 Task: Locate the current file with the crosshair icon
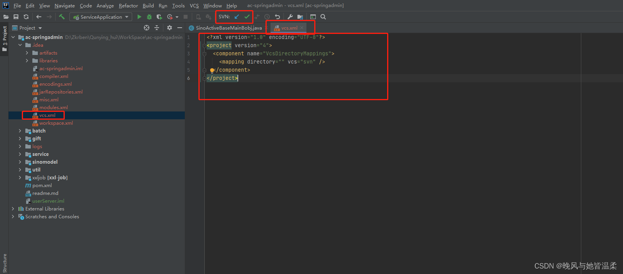[x=147, y=28]
